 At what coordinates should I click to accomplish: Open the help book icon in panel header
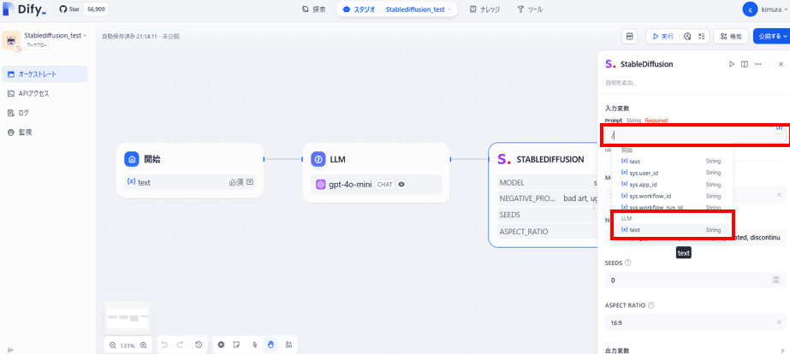click(x=744, y=64)
